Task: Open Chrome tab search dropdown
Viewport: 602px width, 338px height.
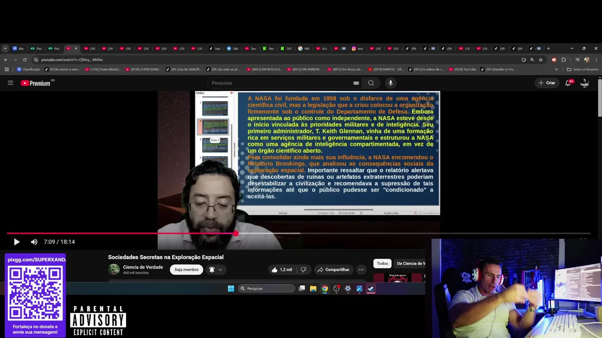Action: pos(5,48)
